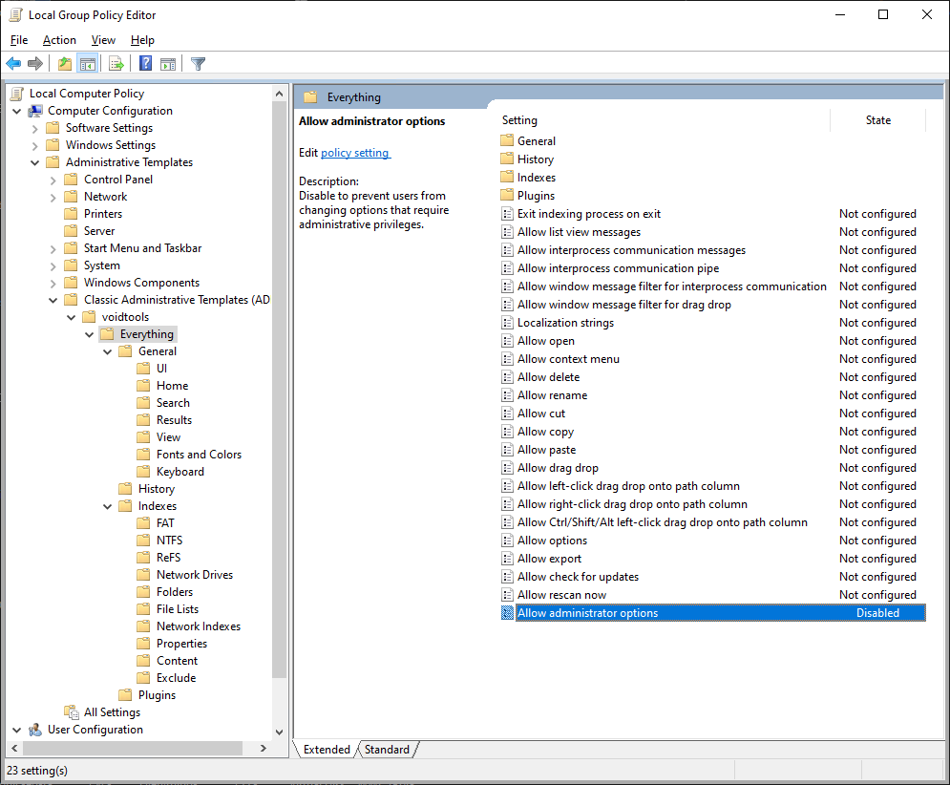Click the Back arrow toolbar icon
950x785 pixels.
tap(13, 63)
